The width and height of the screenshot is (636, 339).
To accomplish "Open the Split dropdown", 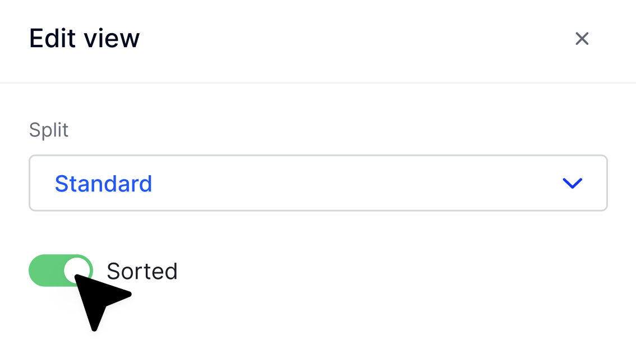I will (318, 183).
